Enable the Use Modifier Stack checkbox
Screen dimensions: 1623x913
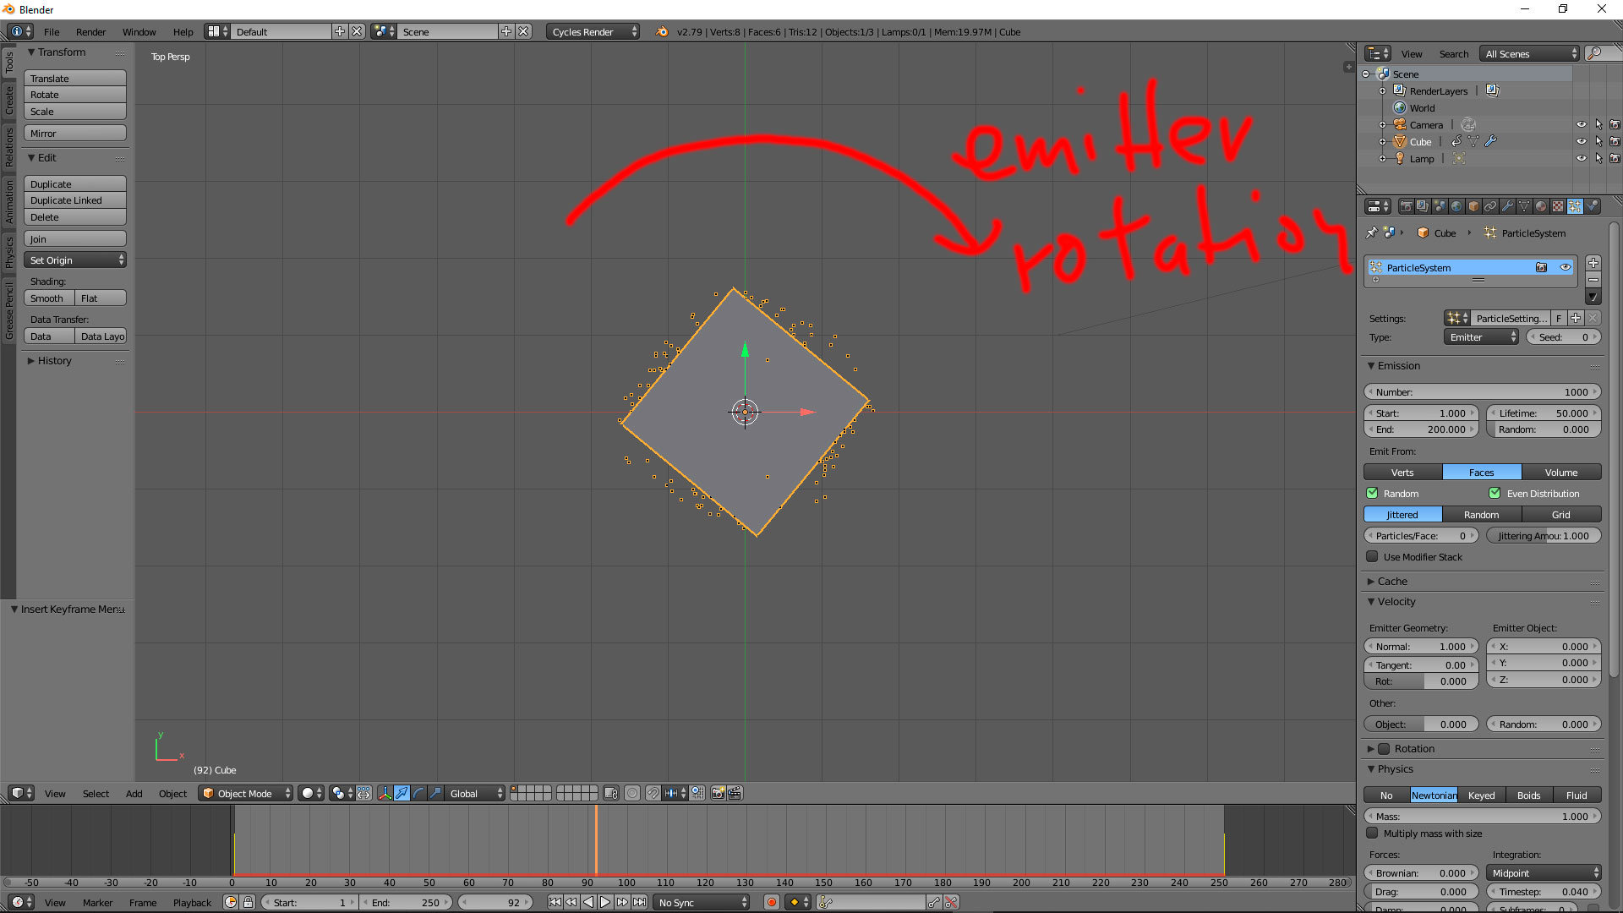(1372, 556)
